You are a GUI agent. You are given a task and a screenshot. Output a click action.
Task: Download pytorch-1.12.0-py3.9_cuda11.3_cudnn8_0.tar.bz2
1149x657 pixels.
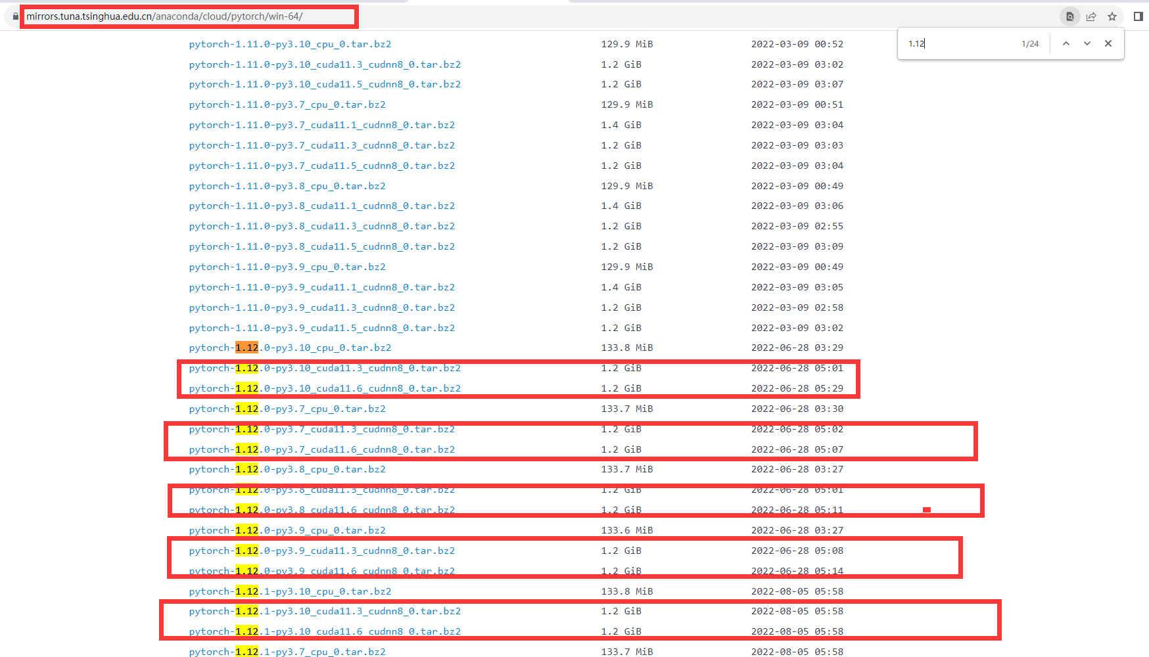(x=322, y=551)
